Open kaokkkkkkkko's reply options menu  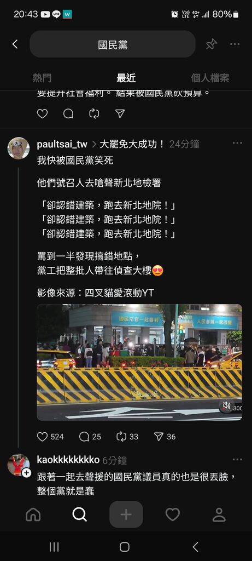pos(237,460)
